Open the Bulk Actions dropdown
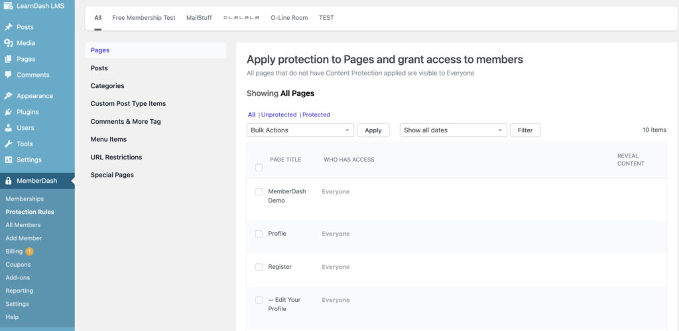 300,130
